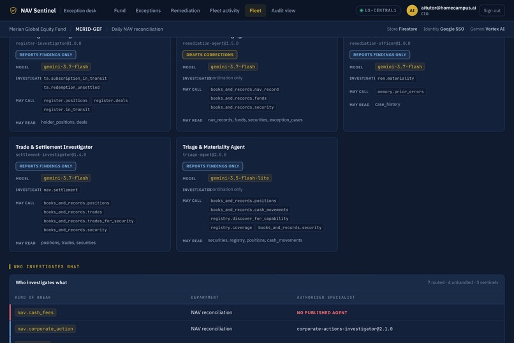Viewport: 514px width, 343px height.
Task: Click the US-CENTRAL1 region status pill
Action: [x=378, y=10]
